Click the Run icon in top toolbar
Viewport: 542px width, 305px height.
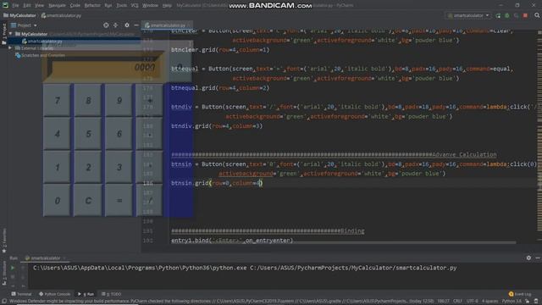(498, 15)
